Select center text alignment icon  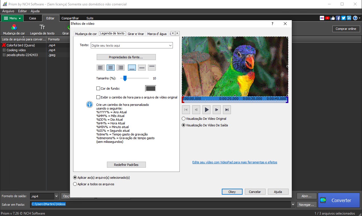(x=111, y=67)
